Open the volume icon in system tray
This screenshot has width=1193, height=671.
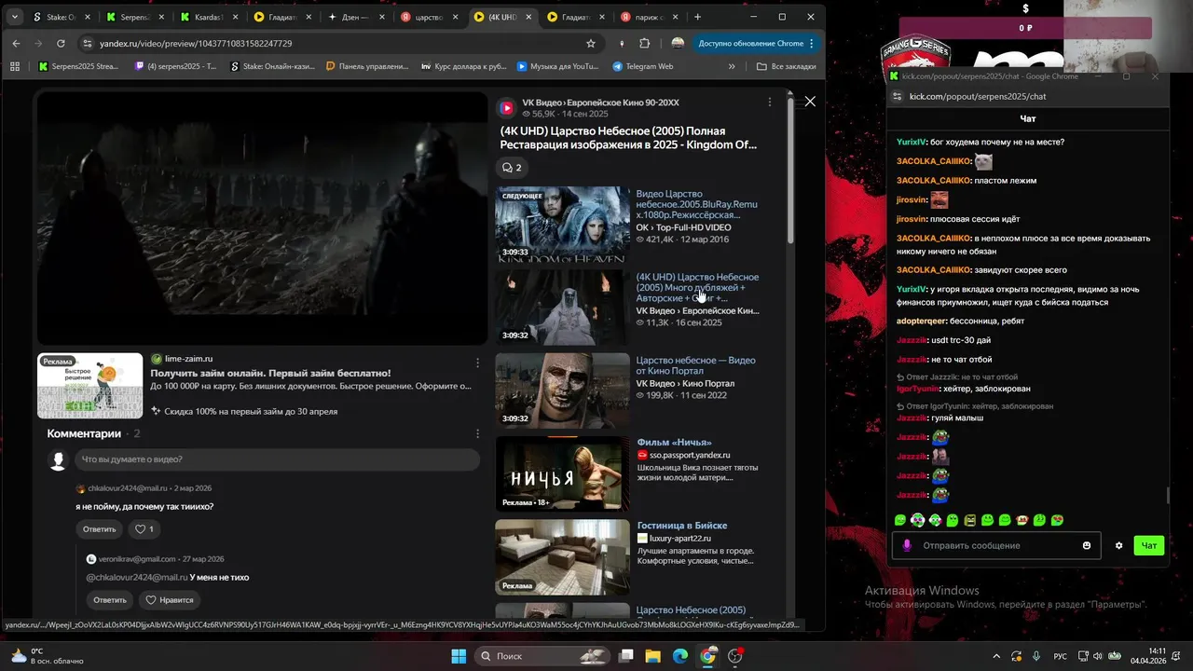[x=1098, y=656]
